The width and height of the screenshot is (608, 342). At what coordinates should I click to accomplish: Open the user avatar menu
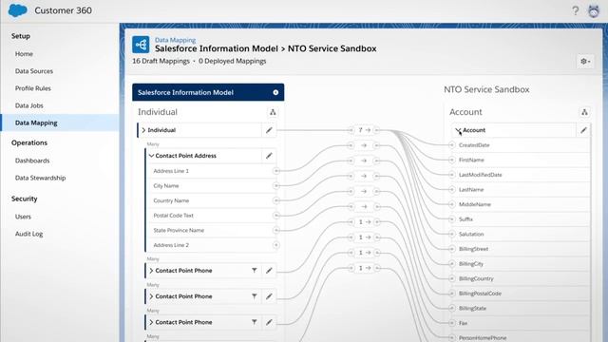pos(594,10)
